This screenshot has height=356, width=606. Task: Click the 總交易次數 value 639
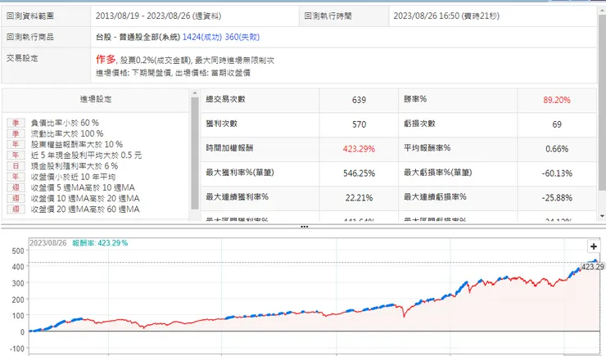(359, 100)
